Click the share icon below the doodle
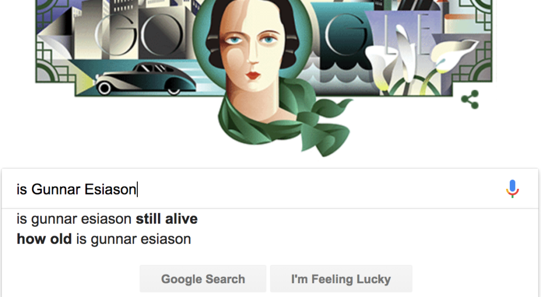Screen dimensions: 541x297 (x=470, y=100)
